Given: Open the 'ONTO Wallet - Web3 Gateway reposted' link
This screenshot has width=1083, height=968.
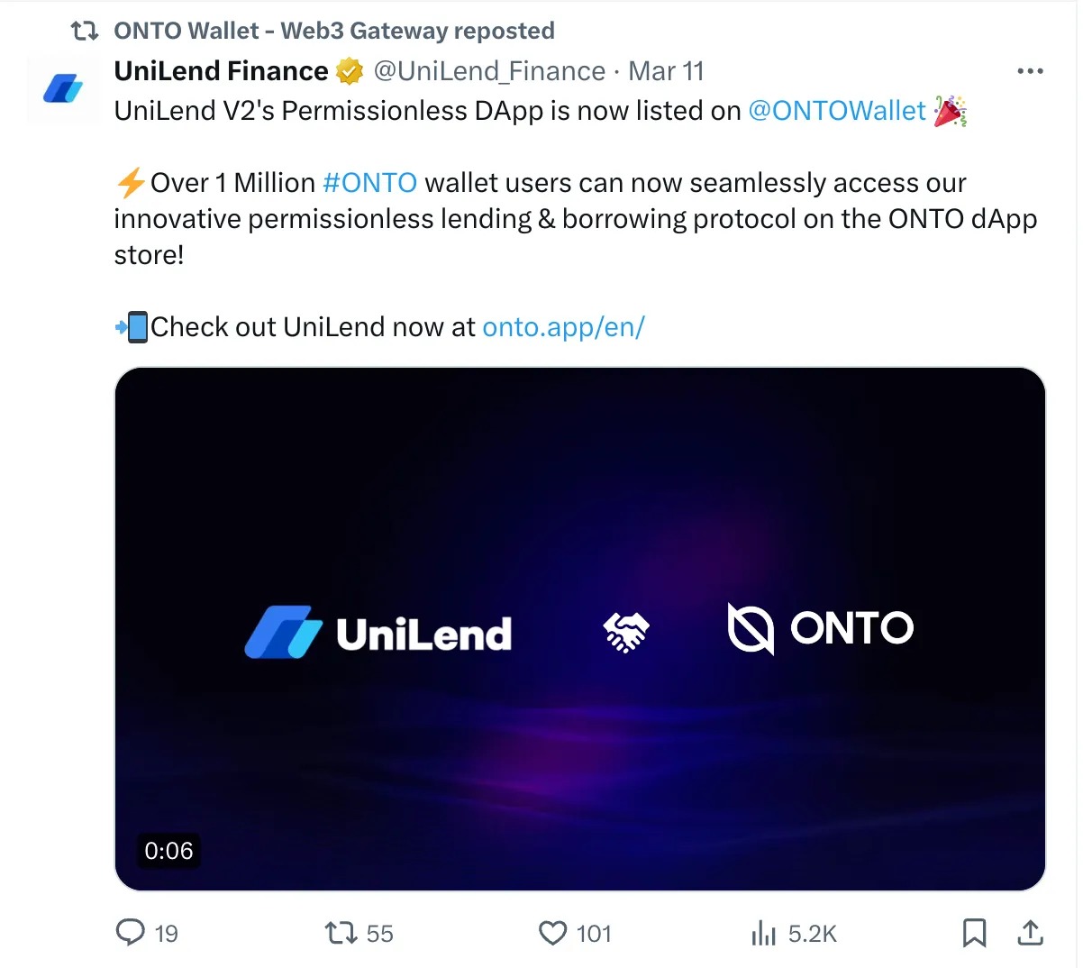Looking at the screenshot, I should pos(333,31).
